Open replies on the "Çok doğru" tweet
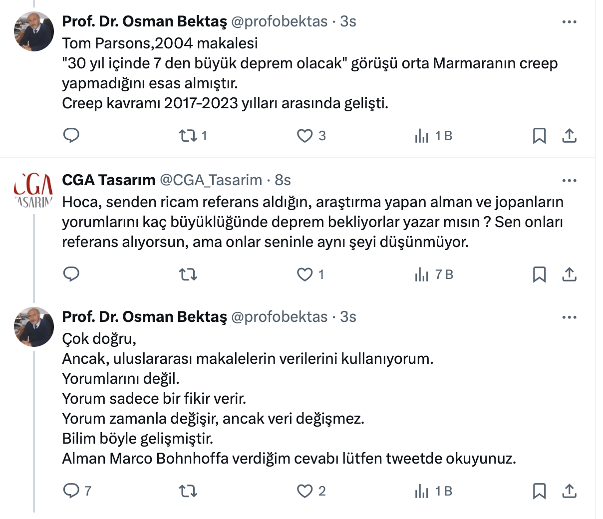Image resolution: width=603 pixels, height=519 pixels. click(x=71, y=491)
